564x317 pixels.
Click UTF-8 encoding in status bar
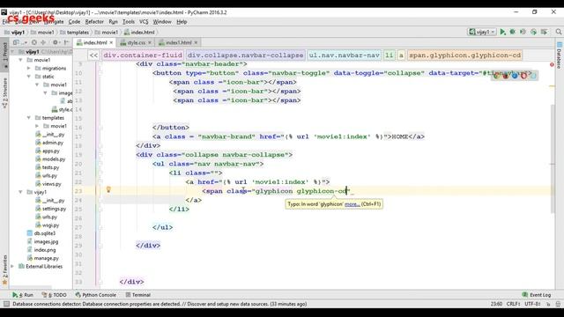pos(532,304)
